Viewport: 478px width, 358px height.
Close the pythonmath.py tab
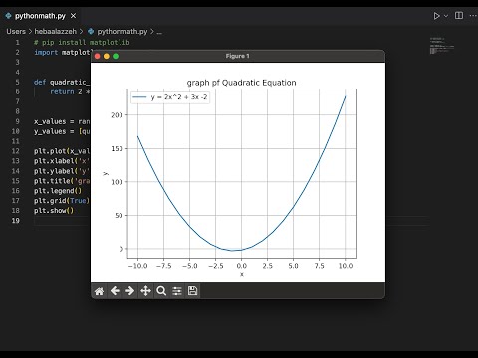tap(73, 16)
